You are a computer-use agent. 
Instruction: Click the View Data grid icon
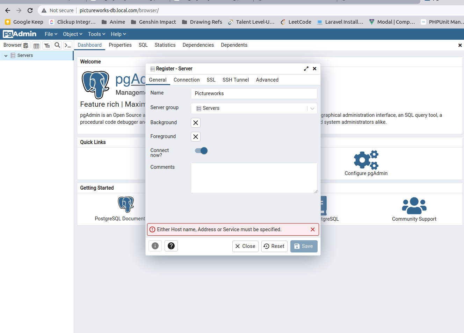click(36, 45)
